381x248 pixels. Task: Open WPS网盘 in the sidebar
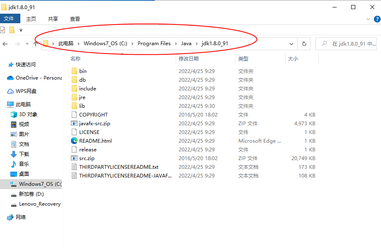(22, 91)
